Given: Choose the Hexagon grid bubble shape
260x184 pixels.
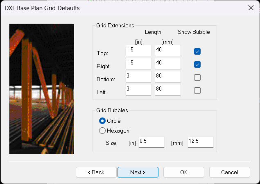Looking at the screenshot, I should tap(102, 131).
